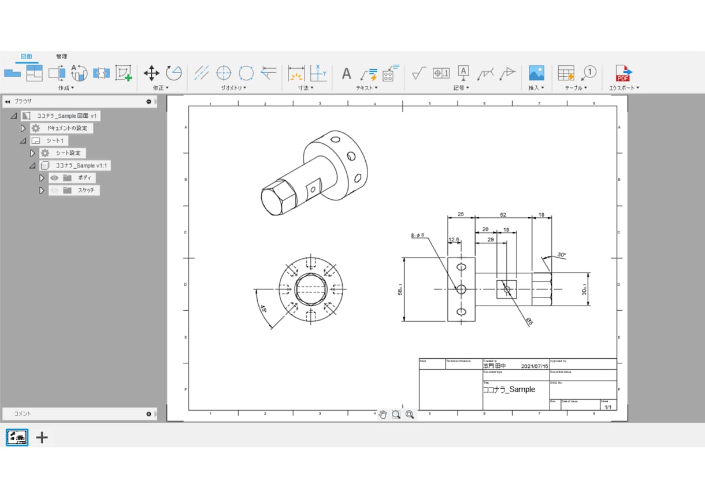The image size is (705, 498).
Task: Expand the ボディ folder
Action: (42, 178)
